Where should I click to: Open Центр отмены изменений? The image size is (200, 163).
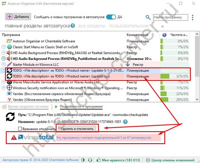click(170, 160)
